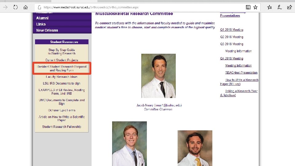Screen dimensions: 295x166
Task: Click the Student Resources header
Action: click(x=62, y=42)
